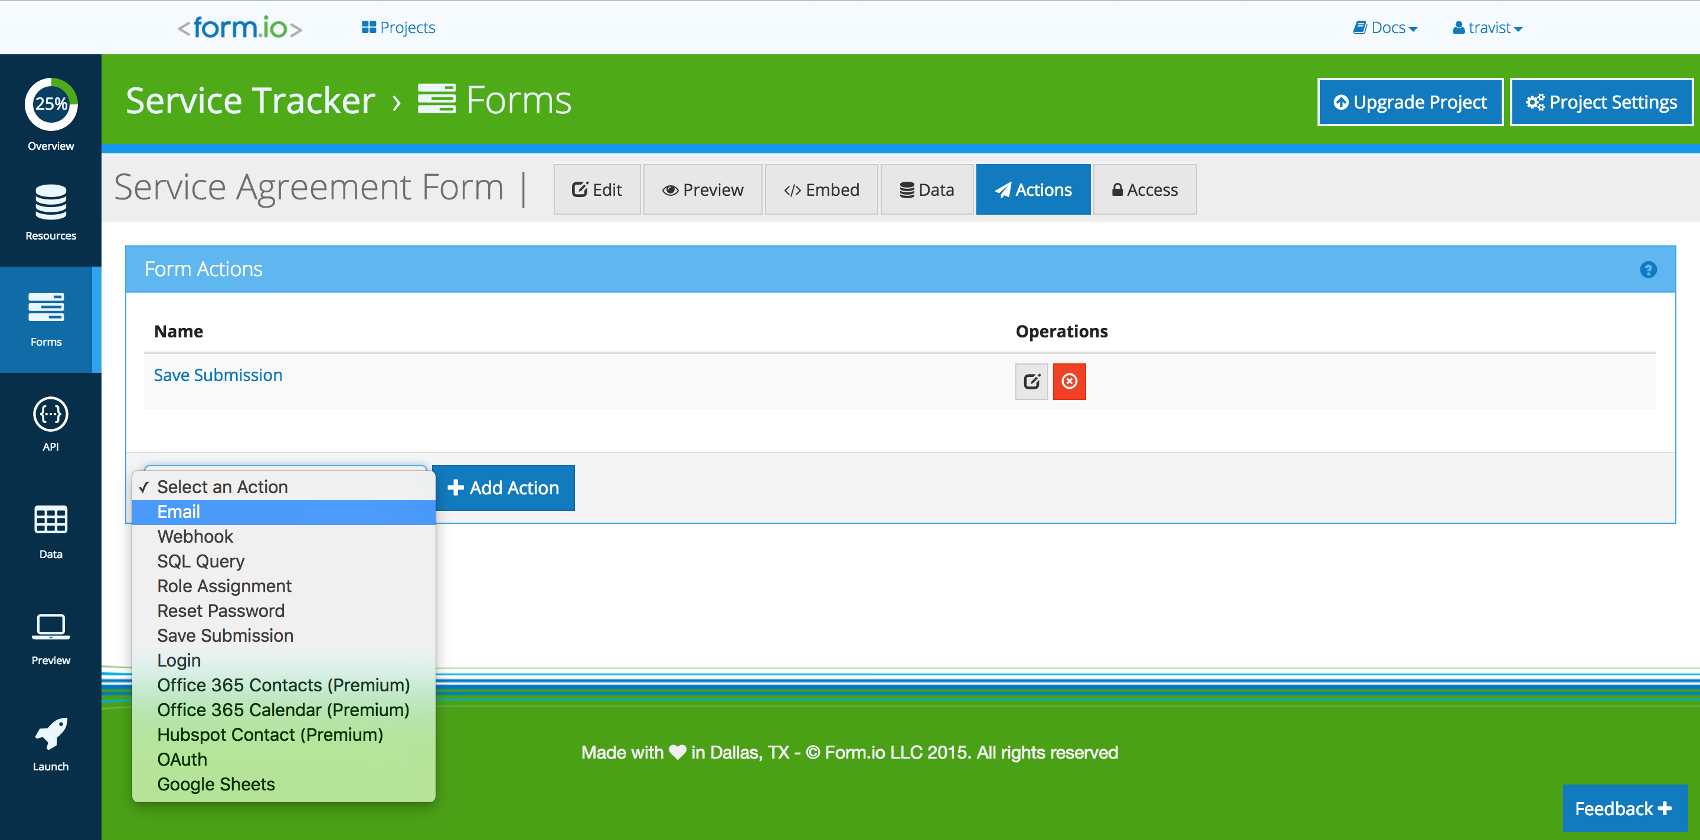Click the API sidebar icon
The image size is (1700, 840).
coord(50,415)
